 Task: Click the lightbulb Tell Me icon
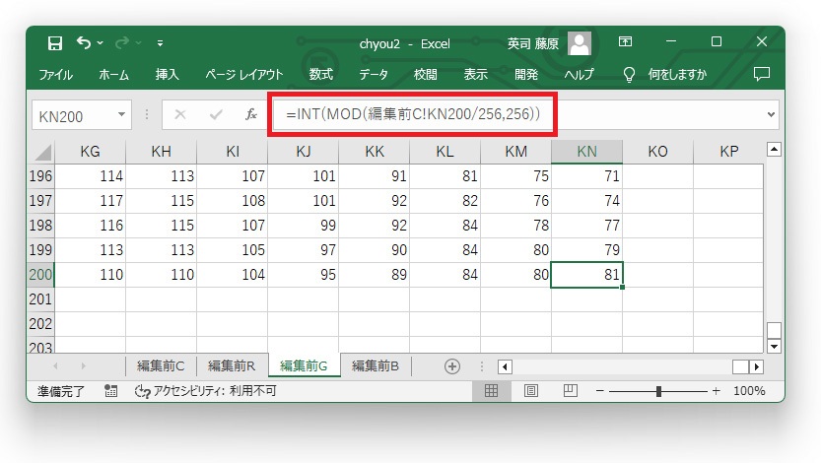[629, 74]
